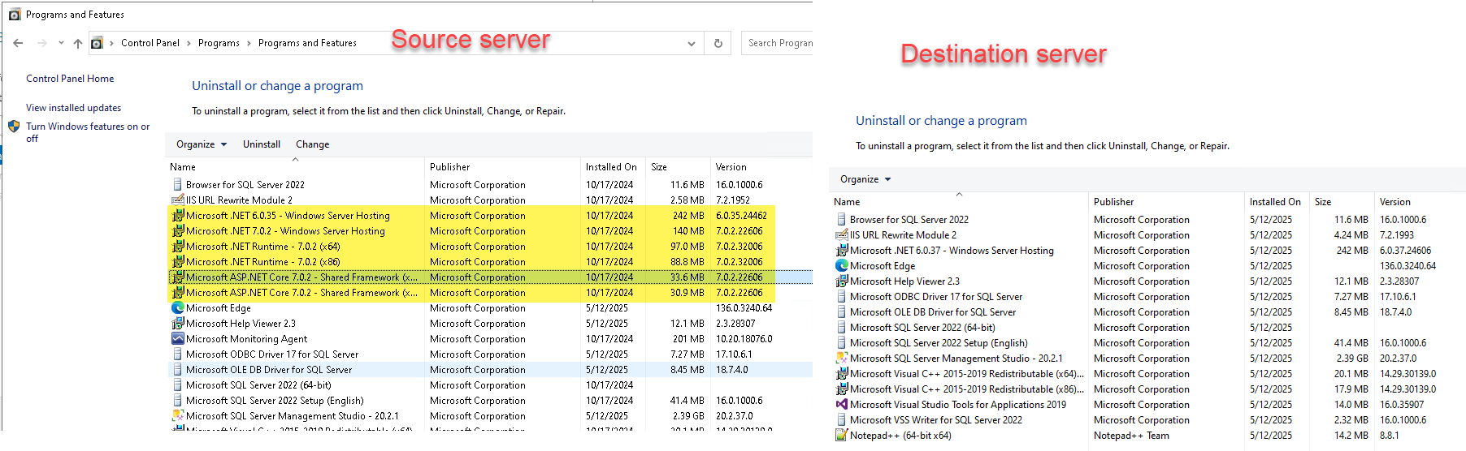Click the Change toolbar button
The height and width of the screenshot is (451, 1466).
[313, 144]
